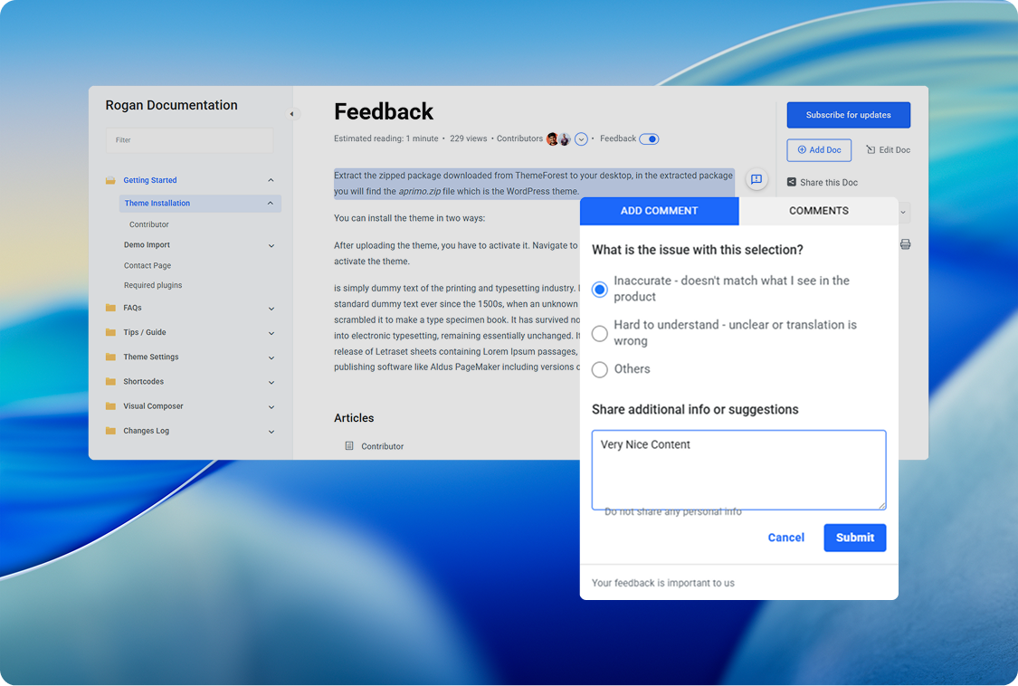1018x686 pixels.
Task: Expand the FAQs section chevron
Action: (271, 309)
